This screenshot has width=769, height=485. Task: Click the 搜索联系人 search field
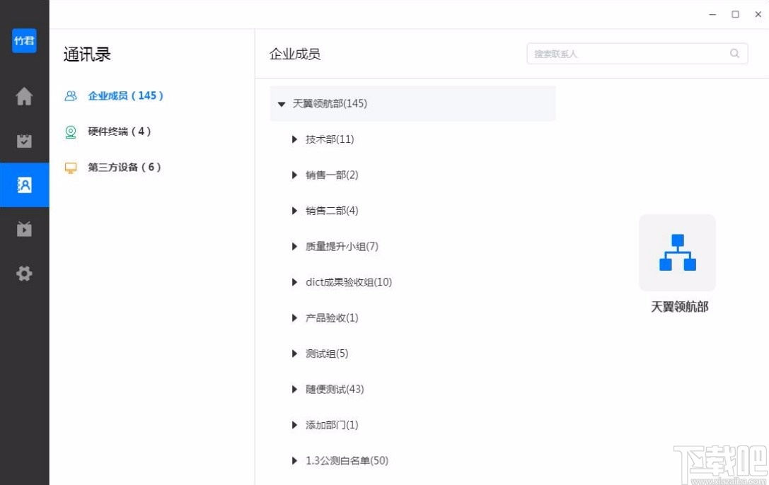[x=626, y=54]
